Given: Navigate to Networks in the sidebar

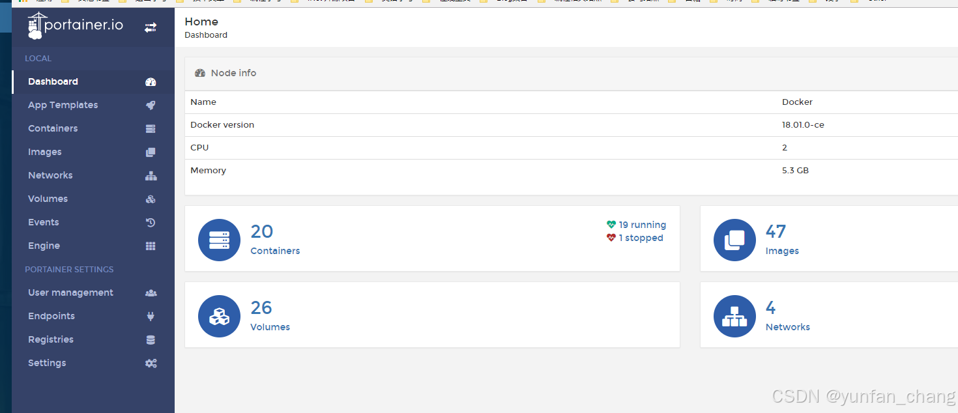Looking at the screenshot, I should tap(93, 175).
